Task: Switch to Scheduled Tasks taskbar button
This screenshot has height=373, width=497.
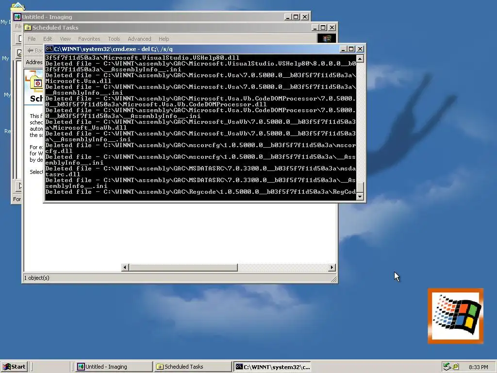Action: pos(192,367)
